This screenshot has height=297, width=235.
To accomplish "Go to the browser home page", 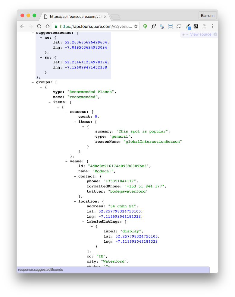I will pyautogui.click(x=48, y=26).
